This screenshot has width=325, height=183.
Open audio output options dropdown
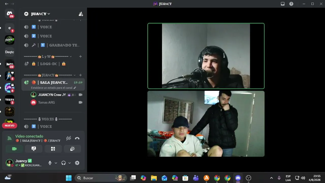click(69, 163)
